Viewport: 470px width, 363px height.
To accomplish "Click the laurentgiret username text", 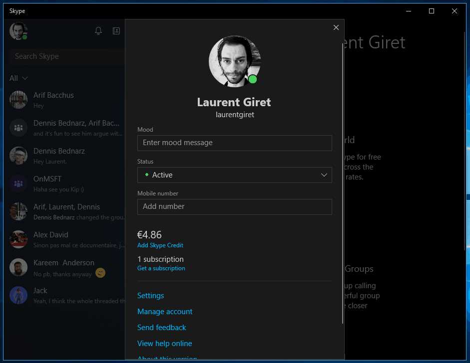I will pyautogui.click(x=235, y=115).
